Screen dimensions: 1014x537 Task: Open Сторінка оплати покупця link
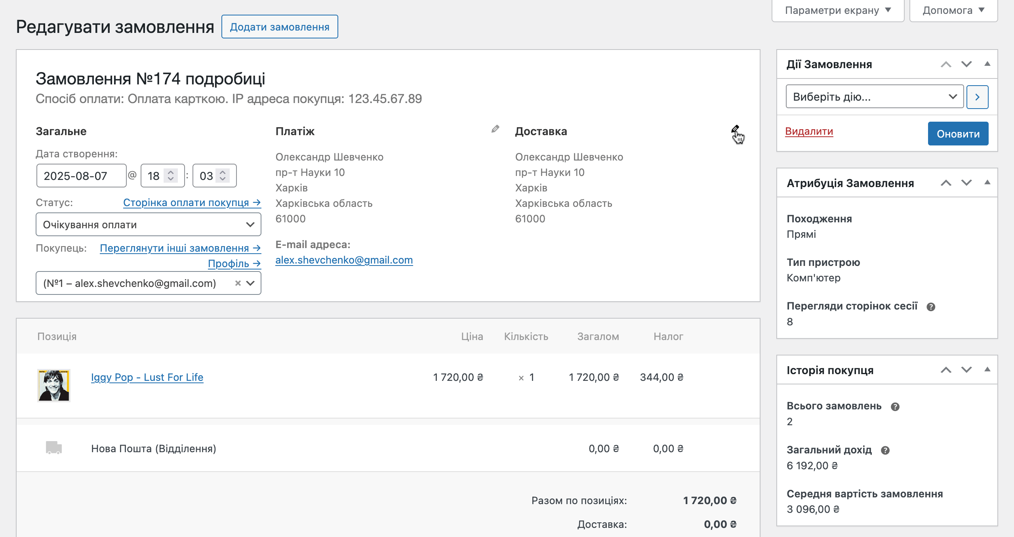pos(192,203)
